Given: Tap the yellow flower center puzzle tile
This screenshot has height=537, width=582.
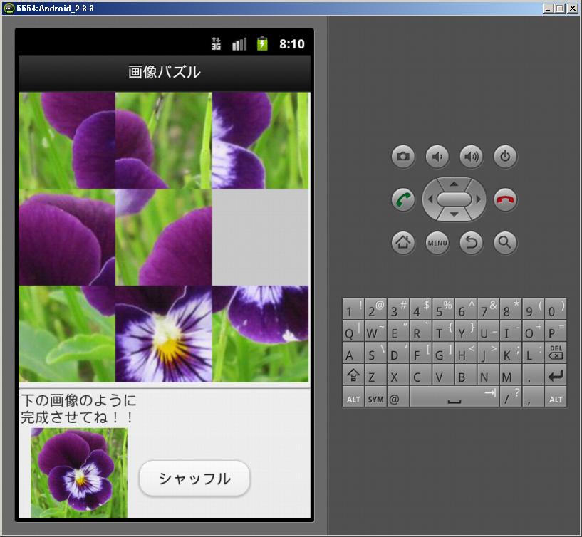Looking at the screenshot, I should [163, 334].
